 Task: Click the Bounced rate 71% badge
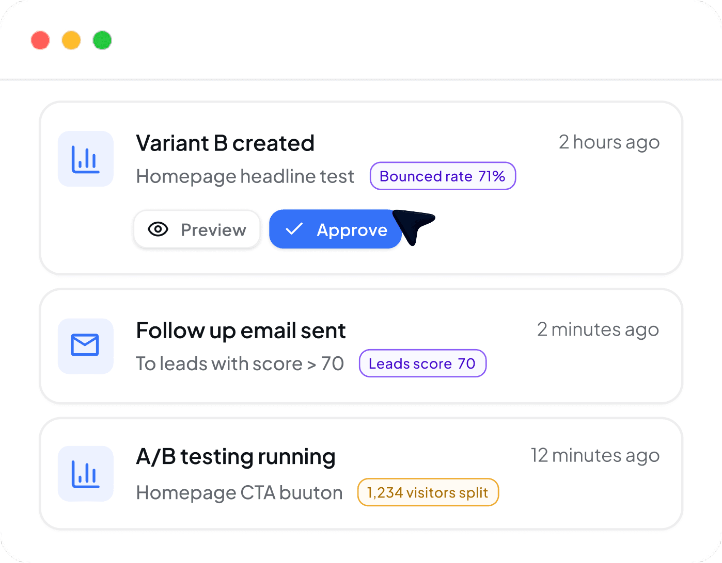point(443,176)
